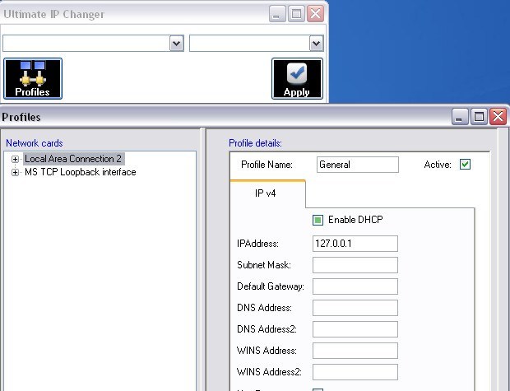Image resolution: width=510 pixels, height=391 pixels.
Task: Focus the WINS Address2 input field
Action: click(355, 372)
